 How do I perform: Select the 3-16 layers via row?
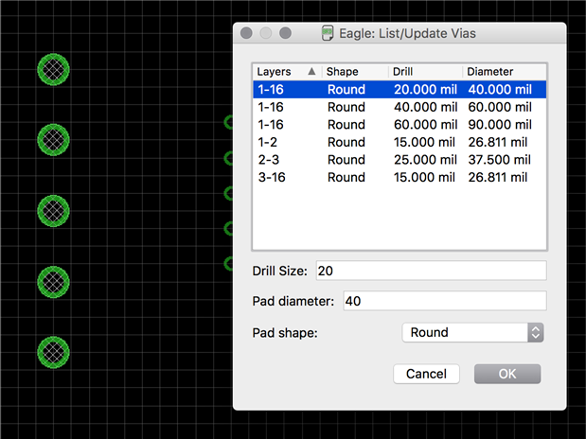pyautogui.click(x=399, y=177)
